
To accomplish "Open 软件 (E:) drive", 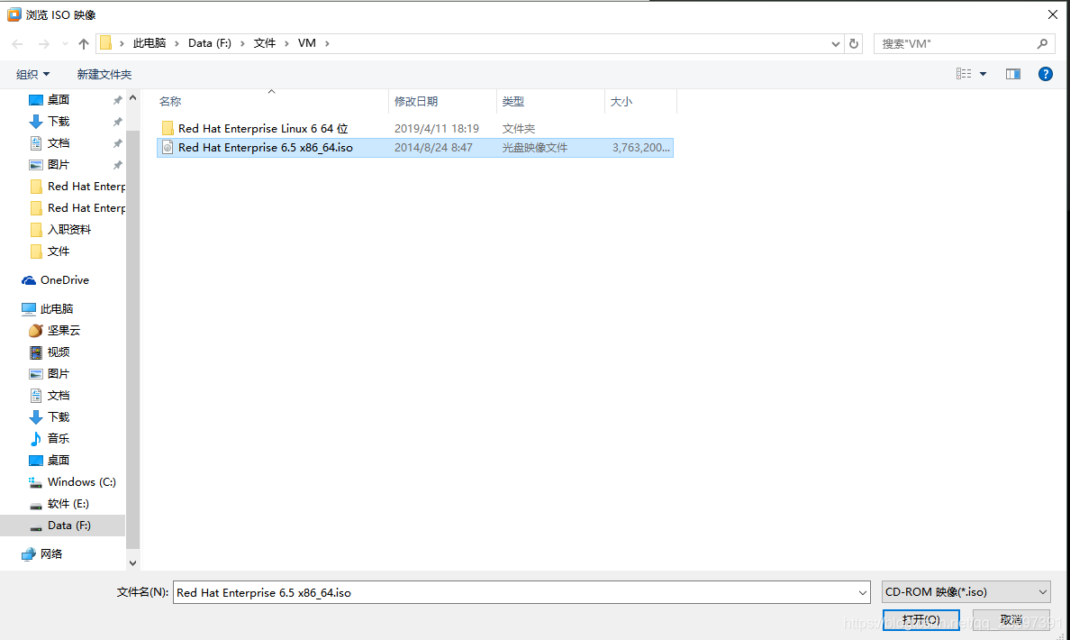I will coord(68,504).
